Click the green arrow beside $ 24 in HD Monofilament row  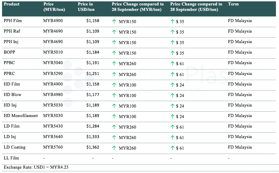pos(172,117)
